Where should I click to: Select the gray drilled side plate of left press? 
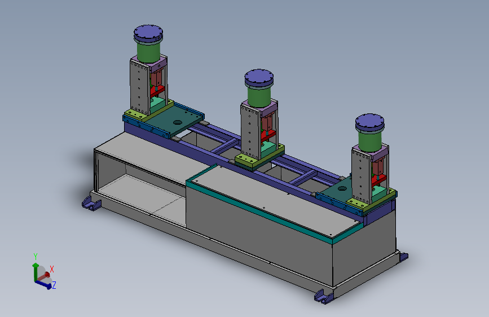(x=139, y=87)
